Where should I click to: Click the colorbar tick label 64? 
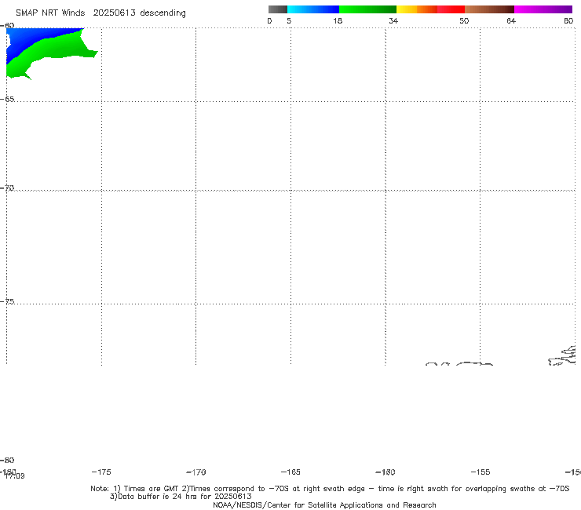[511, 20]
